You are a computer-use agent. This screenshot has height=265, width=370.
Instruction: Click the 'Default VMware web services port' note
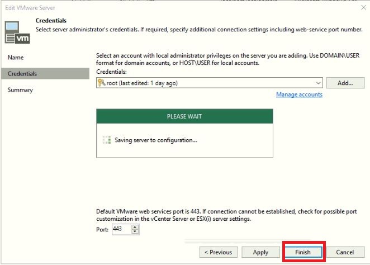tap(226, 215)
